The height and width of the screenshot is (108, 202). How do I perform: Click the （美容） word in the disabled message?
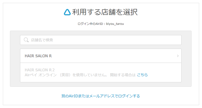(x=65, y=75)
